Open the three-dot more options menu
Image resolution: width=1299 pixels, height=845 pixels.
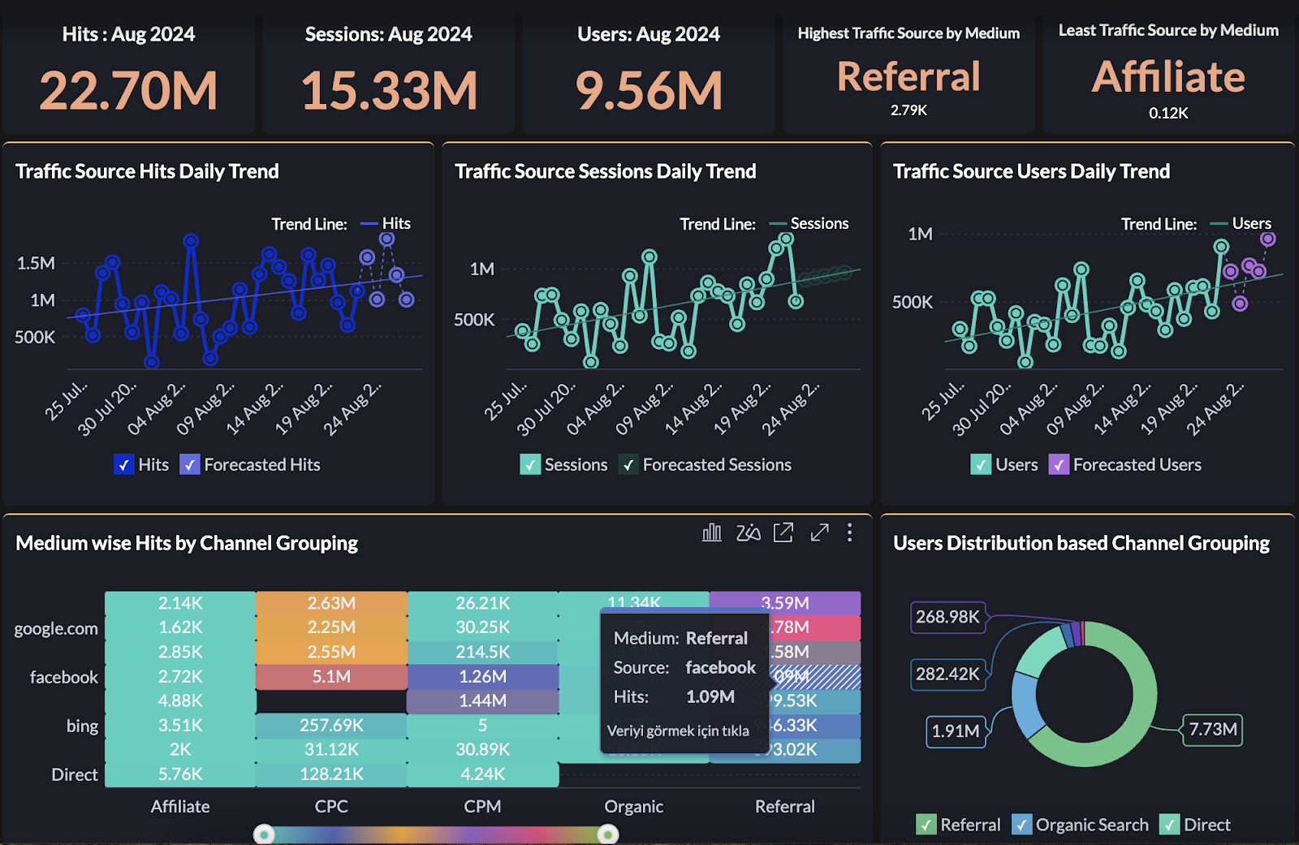tap(850, 532)
